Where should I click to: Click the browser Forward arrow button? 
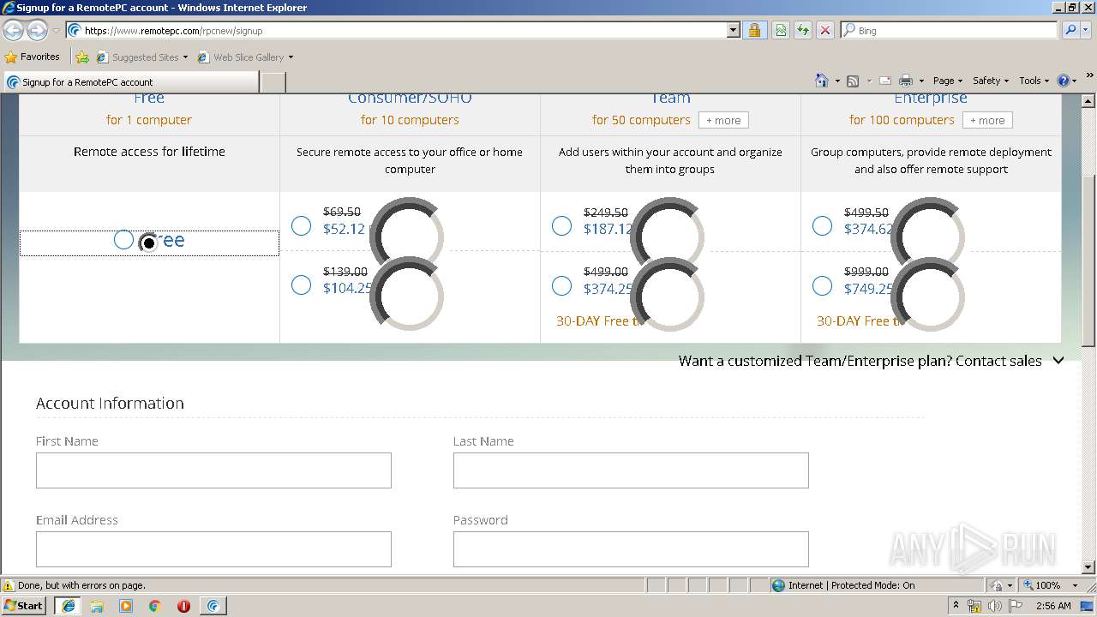click(37, 31)
